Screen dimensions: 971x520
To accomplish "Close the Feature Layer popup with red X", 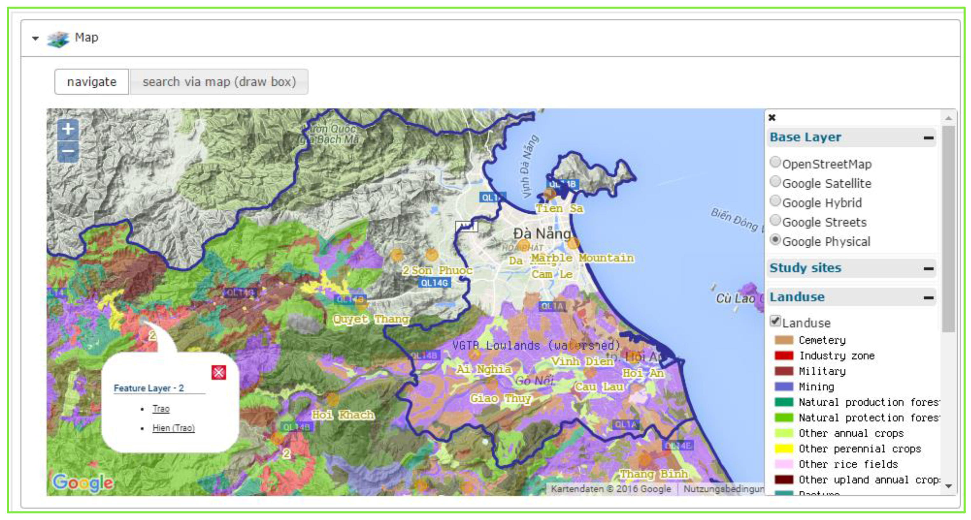I will tap(219, 373).
